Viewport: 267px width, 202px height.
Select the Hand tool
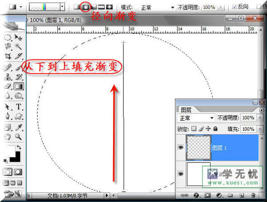click(x=8, y=137)
